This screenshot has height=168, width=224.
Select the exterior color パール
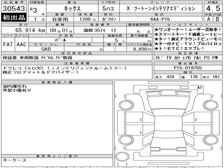pyautogui.click(x=60, y=40)
